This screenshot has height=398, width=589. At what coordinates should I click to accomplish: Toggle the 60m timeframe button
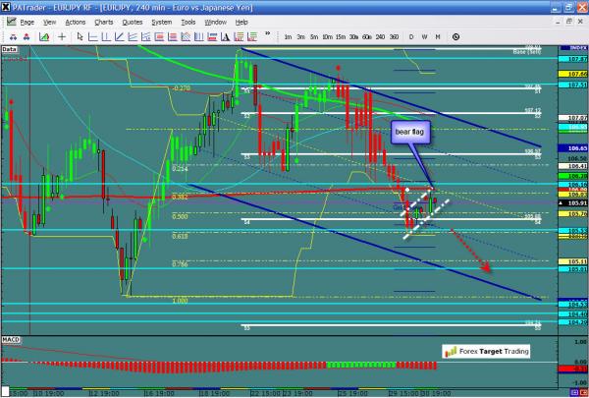365,36
